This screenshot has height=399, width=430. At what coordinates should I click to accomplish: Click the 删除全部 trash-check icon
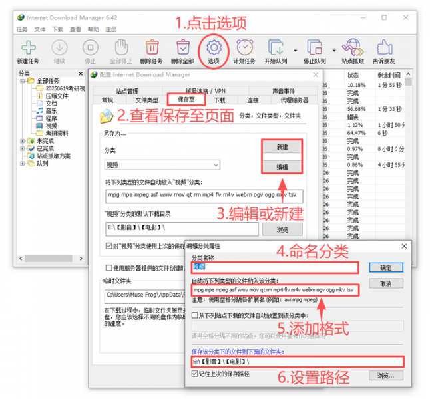pos(183,47)
